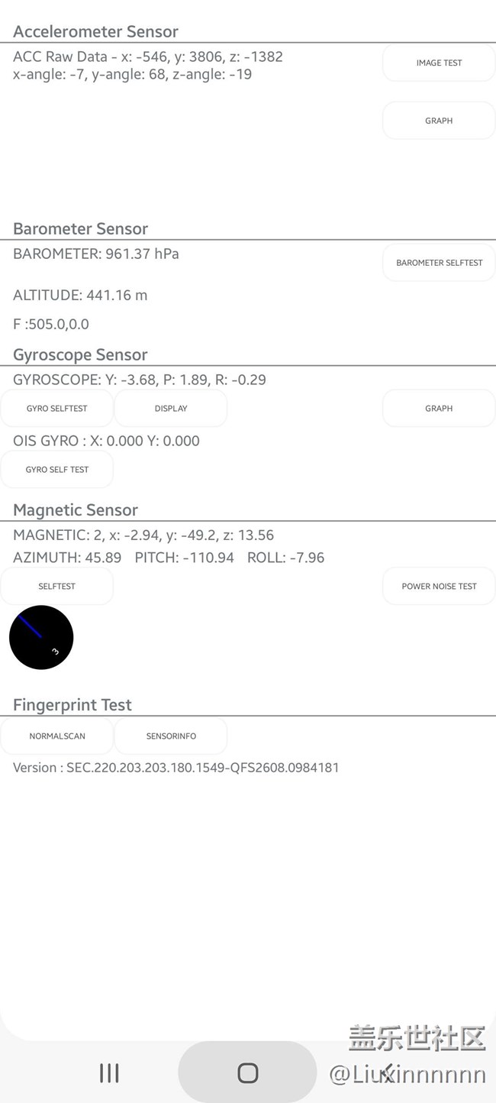This screenshot has height=1103, width=496.
Task: Begin fingerprint NORMALSCAN
Action: click(57, 736)
